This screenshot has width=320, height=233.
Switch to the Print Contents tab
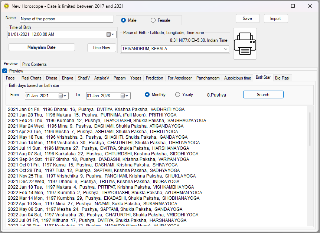point(35,64)
